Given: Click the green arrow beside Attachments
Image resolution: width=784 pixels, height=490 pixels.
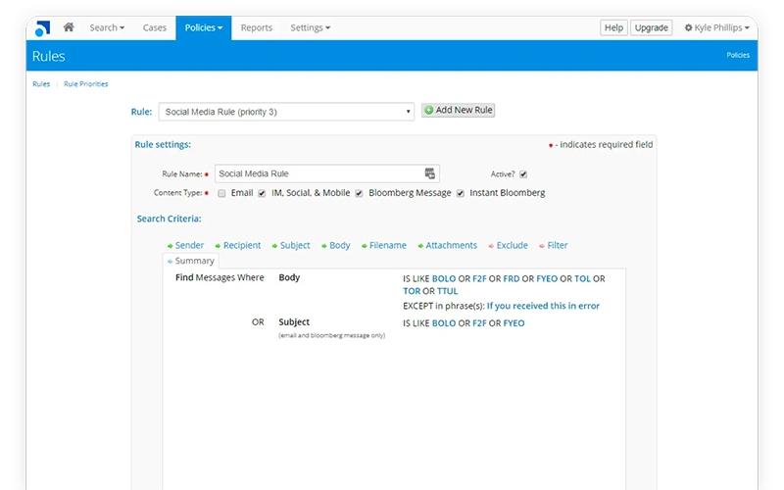Looking at the screenshot, I should click(x=420, y=246).
